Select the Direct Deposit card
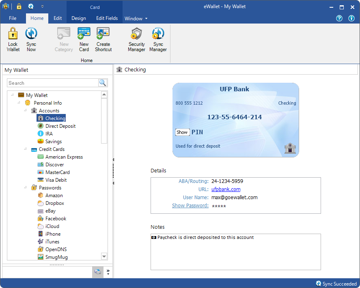The height and width of the screenshot is (288, 360). (x=56, y=126)
